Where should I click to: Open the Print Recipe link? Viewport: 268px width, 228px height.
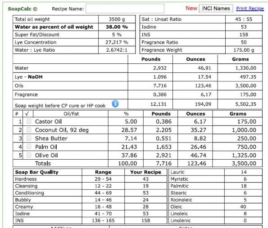click(250, 9)
